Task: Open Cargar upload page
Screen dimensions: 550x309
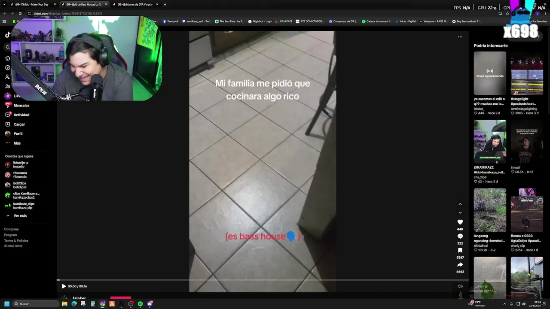Action: (15, 124)
